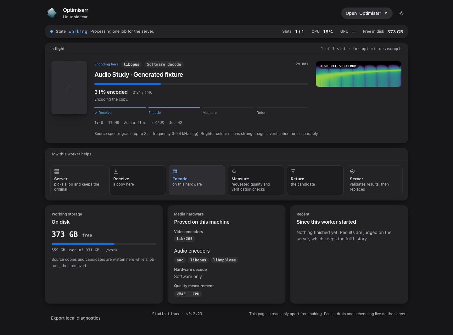Click the 'libopus' chip under Audio encoders
Screen dimensions: 453x335
(198, 260)
